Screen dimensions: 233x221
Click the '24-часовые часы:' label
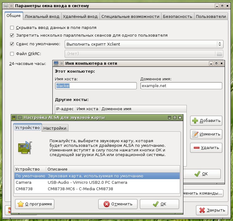pyautogui.click(x=28, y=64)
